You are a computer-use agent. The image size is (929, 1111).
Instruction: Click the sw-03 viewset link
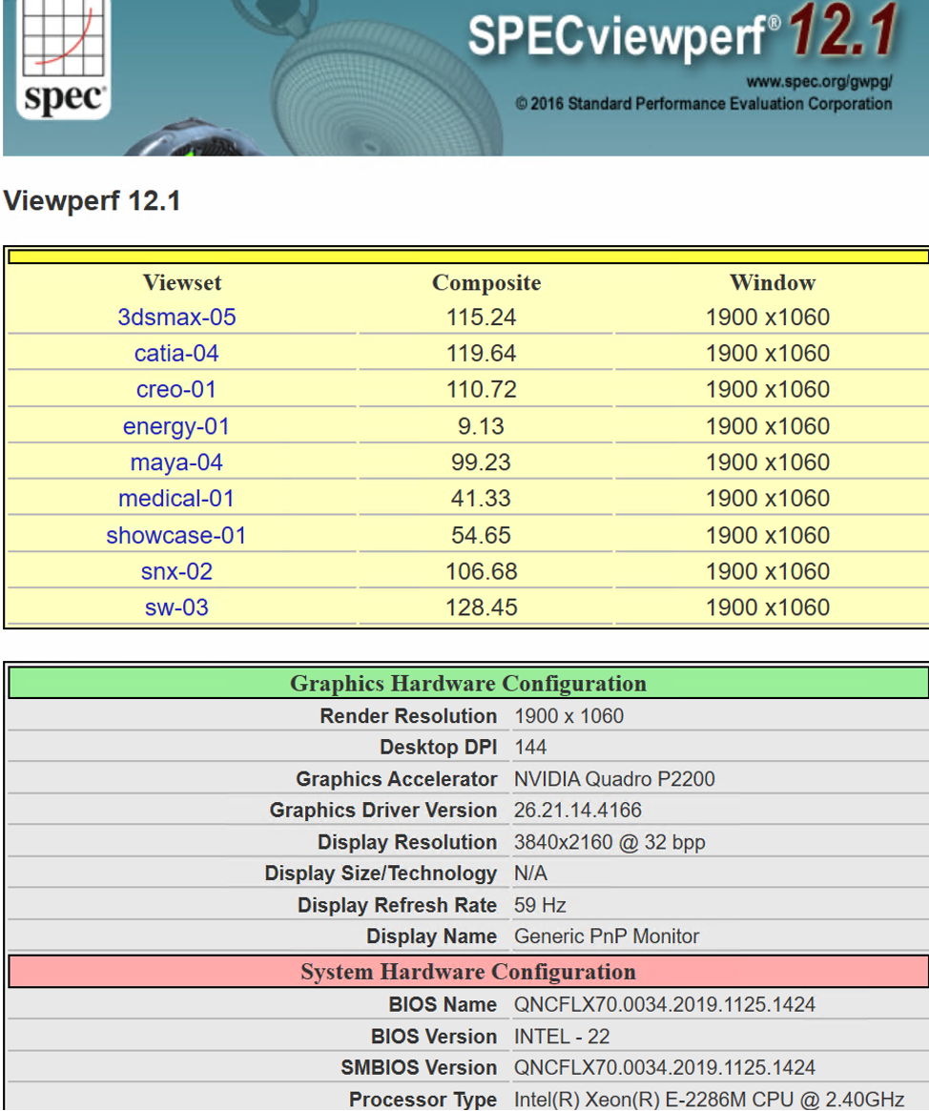[x=176, y=607]
